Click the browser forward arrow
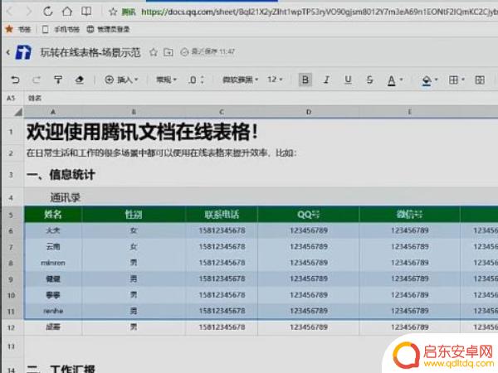The height and width of the screenshot is (373, 498). [x=28, y=12]
